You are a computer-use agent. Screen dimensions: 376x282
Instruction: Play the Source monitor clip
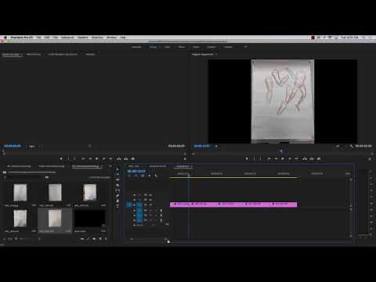click(x=97, y=159)
